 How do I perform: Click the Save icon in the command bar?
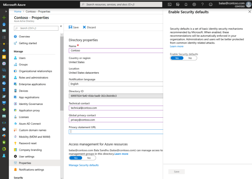coord(73,27)
